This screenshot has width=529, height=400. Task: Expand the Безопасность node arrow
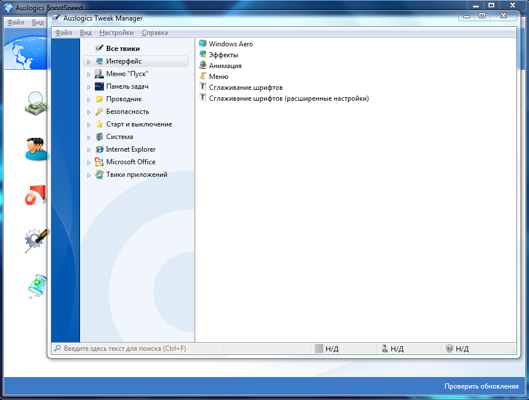point(89,112)
